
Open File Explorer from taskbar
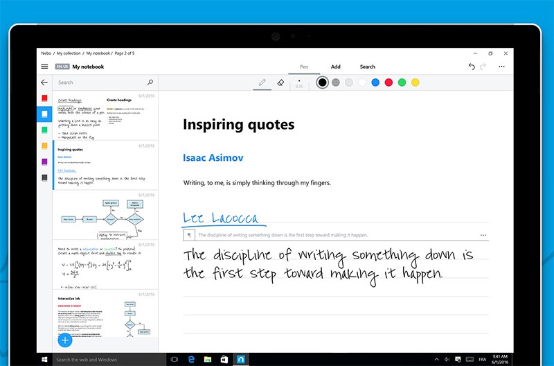(x=208, y=359)
